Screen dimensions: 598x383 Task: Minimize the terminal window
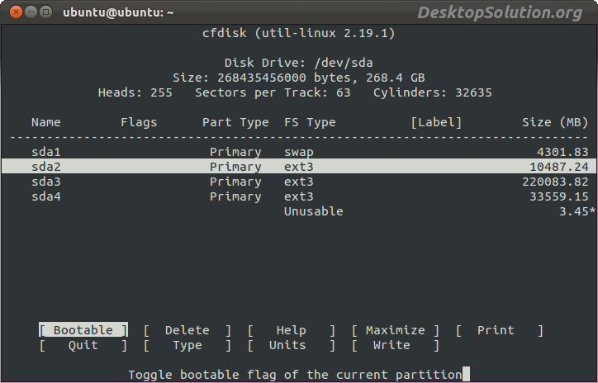[x=29, y=12]
